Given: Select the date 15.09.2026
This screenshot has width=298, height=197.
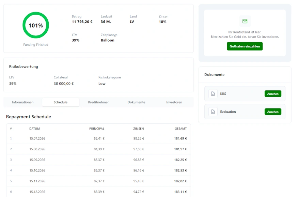Looking at the screenshot, I should (x=37, y=160).
